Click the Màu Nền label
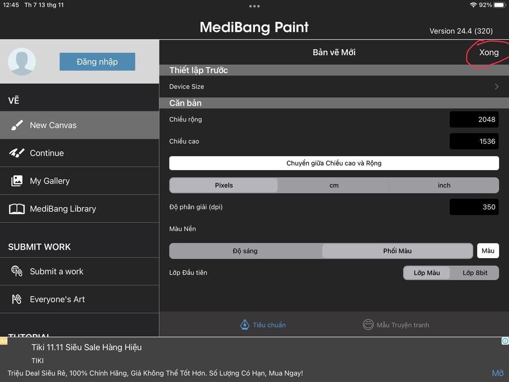The height and width of the screenshot is (382, 509). coord(182,229)
